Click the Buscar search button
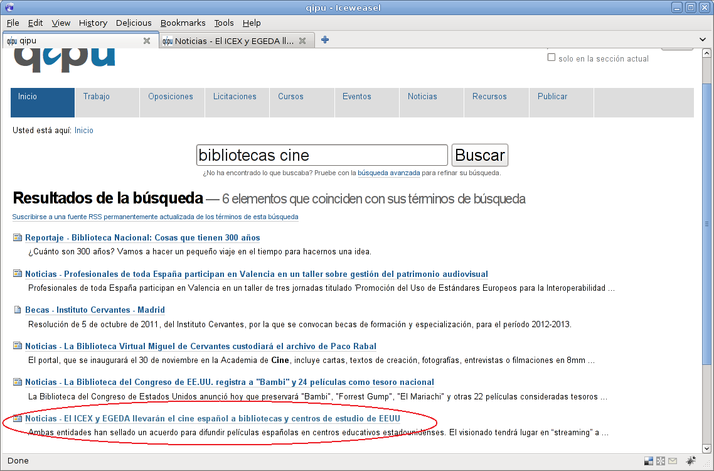714x471 pixels. pos(480,155)
